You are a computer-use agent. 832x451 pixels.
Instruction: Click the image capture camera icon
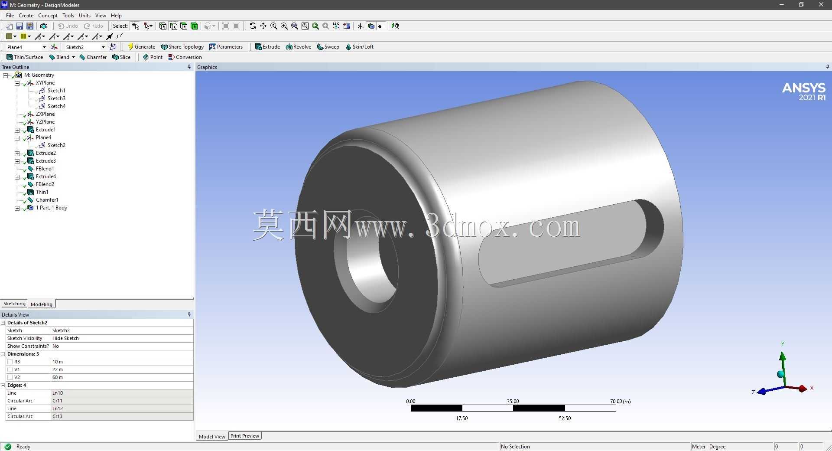coord(43,26)
